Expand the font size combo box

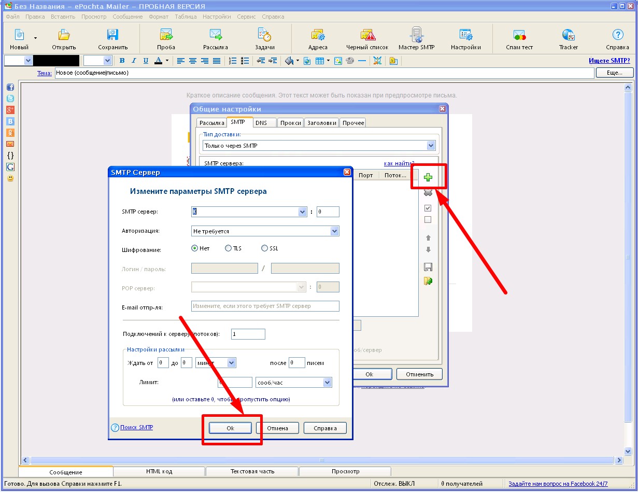tap(108, 61)
